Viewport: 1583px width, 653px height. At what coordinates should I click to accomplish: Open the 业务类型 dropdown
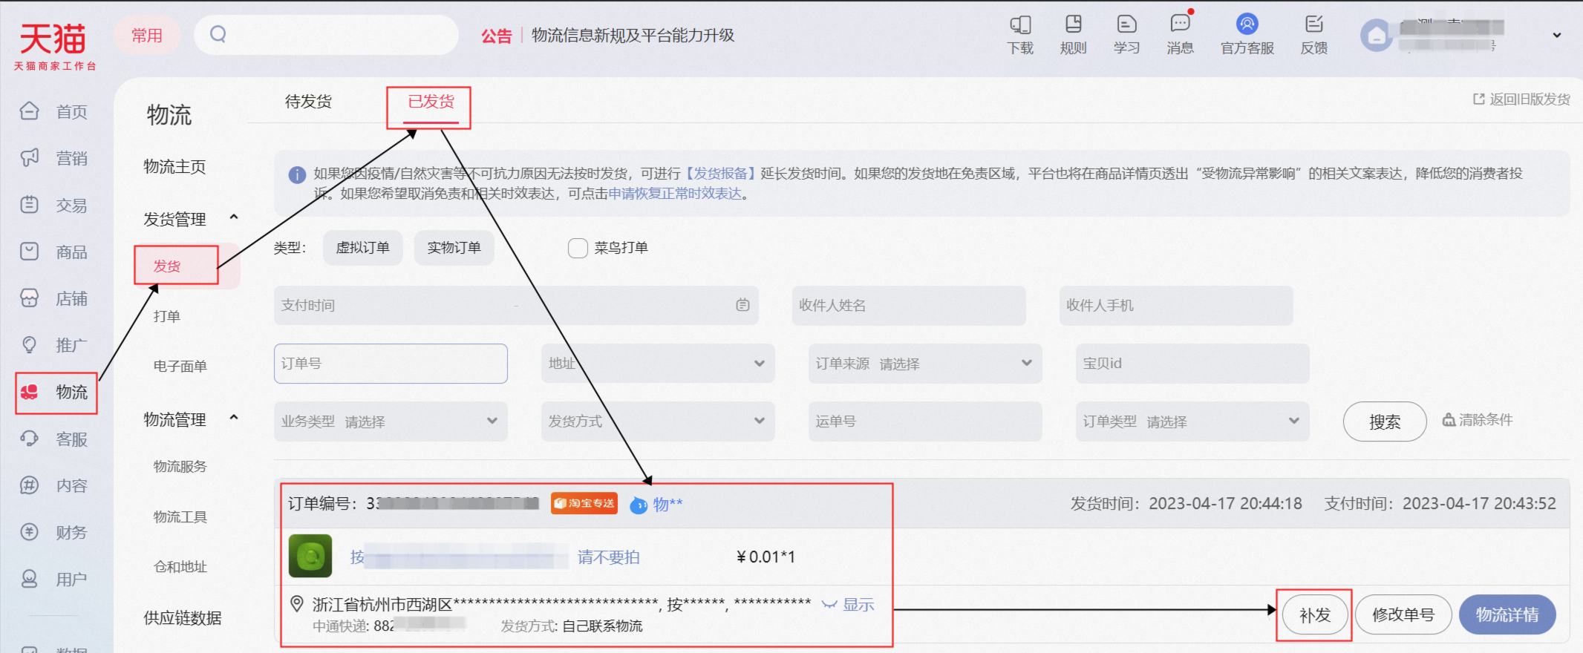[391, 421]
